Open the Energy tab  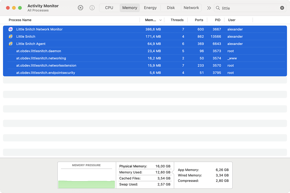150,8
